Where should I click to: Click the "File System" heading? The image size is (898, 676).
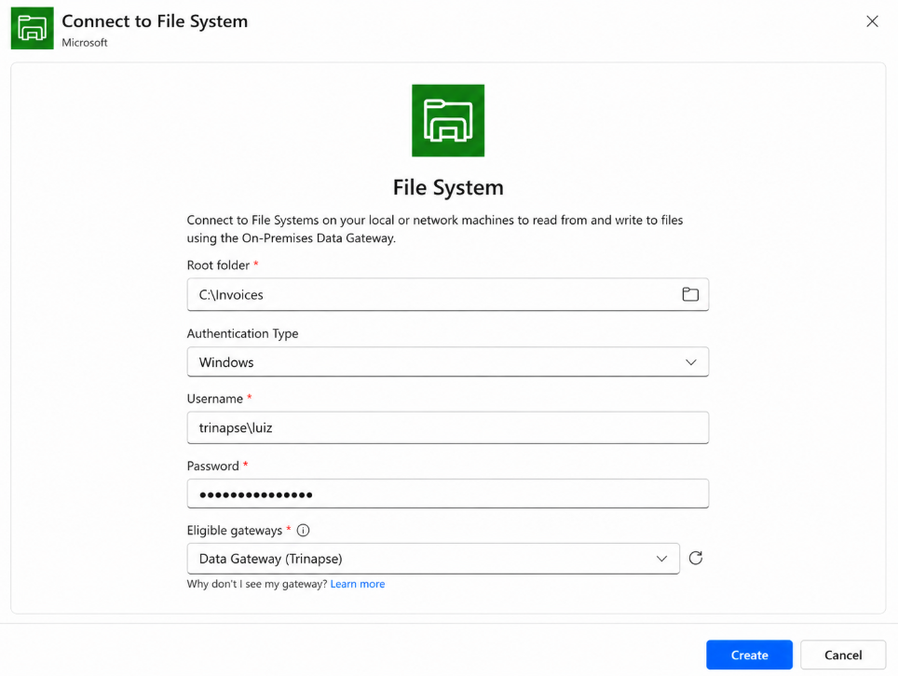point(448,188)
